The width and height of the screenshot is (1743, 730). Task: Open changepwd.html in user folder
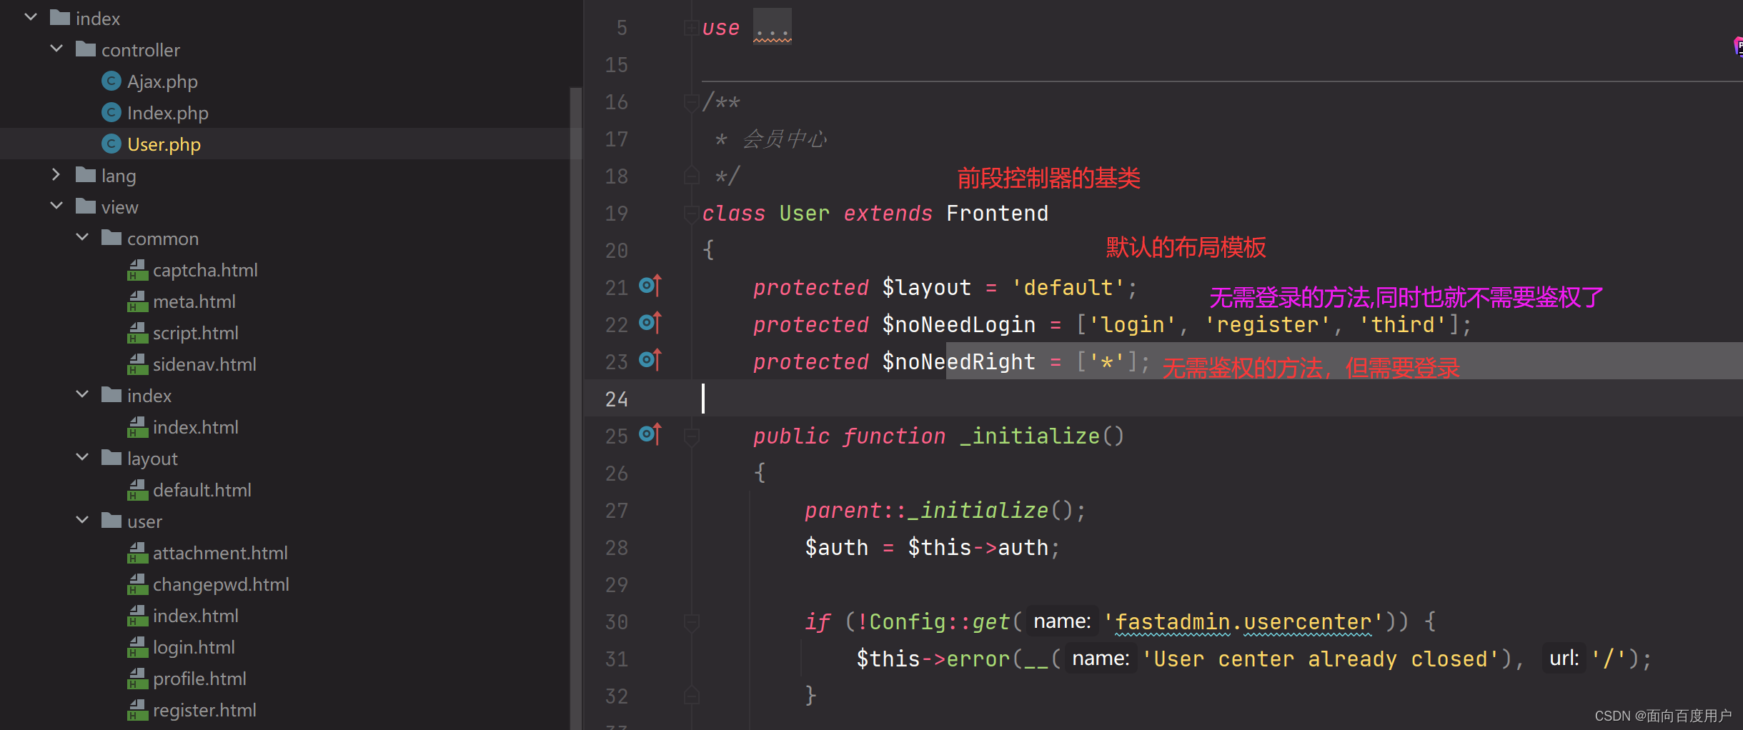click(x=221, y=584)
